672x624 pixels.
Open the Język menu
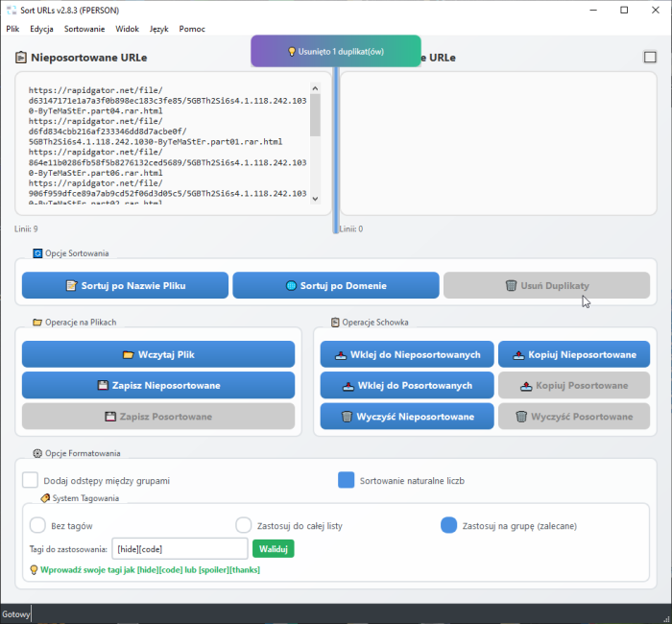coord(158,29)
